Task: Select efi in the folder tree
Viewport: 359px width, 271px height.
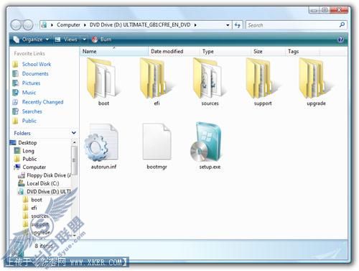Action: [34, 208]
